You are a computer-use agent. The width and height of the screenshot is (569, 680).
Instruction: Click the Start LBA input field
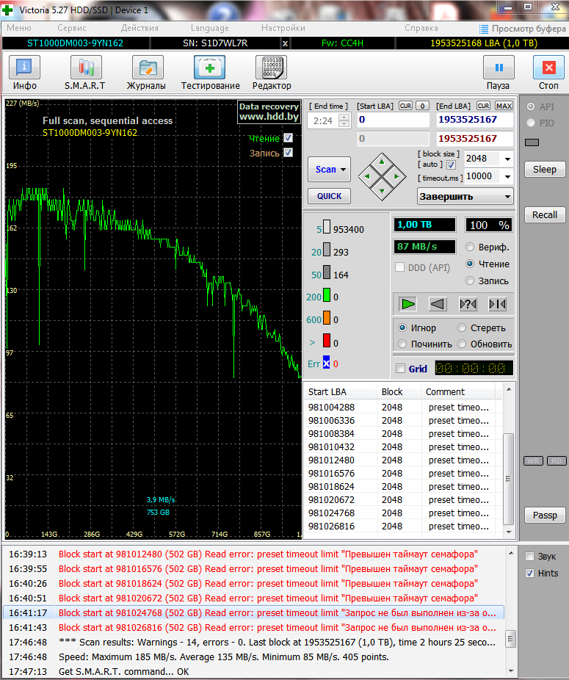pyautogui.click(x=393, y=119)
